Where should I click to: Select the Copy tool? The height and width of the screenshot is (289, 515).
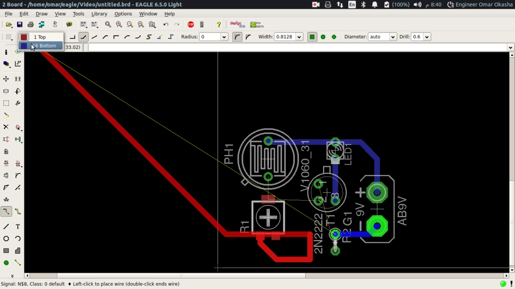18,79
